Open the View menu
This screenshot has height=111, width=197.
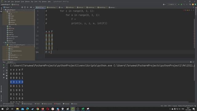click(x=12, y=2)
